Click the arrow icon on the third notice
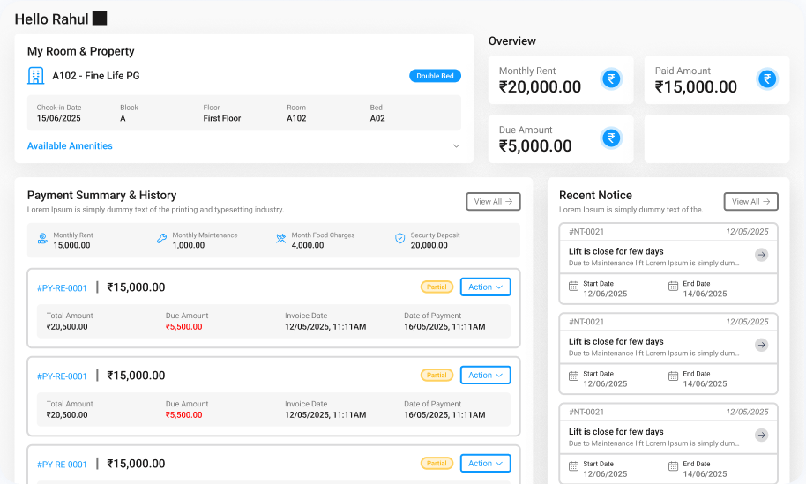Viewport: 806px width, 484px height. (x=761, y=436)
